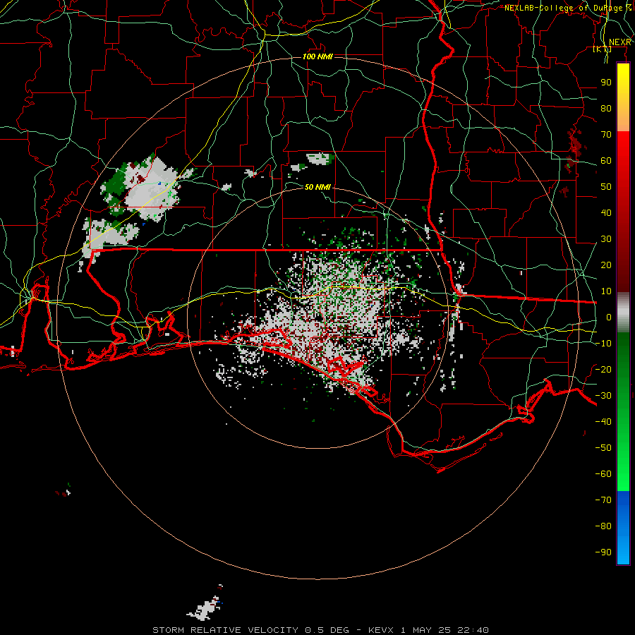Screen dimensions: 635x635
Task: Pick the blue segment of the color bar
Action: (623, 528)
